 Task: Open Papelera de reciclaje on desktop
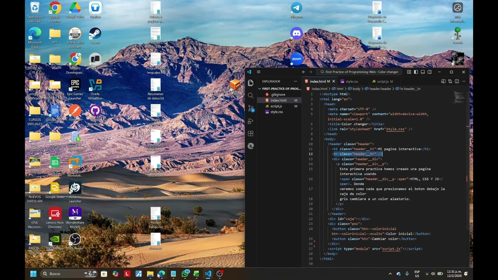[x=35, y=12]
